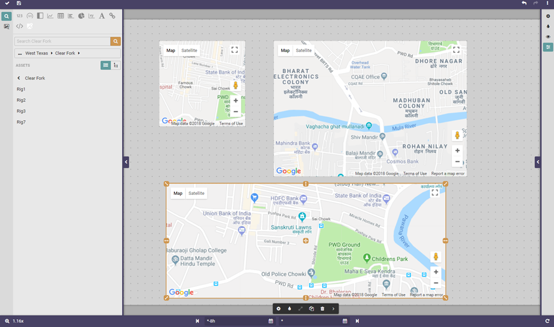Select the Rig1 asset
Image resolution: width=554 pixels, height=327 pixels.
(21, 89)
